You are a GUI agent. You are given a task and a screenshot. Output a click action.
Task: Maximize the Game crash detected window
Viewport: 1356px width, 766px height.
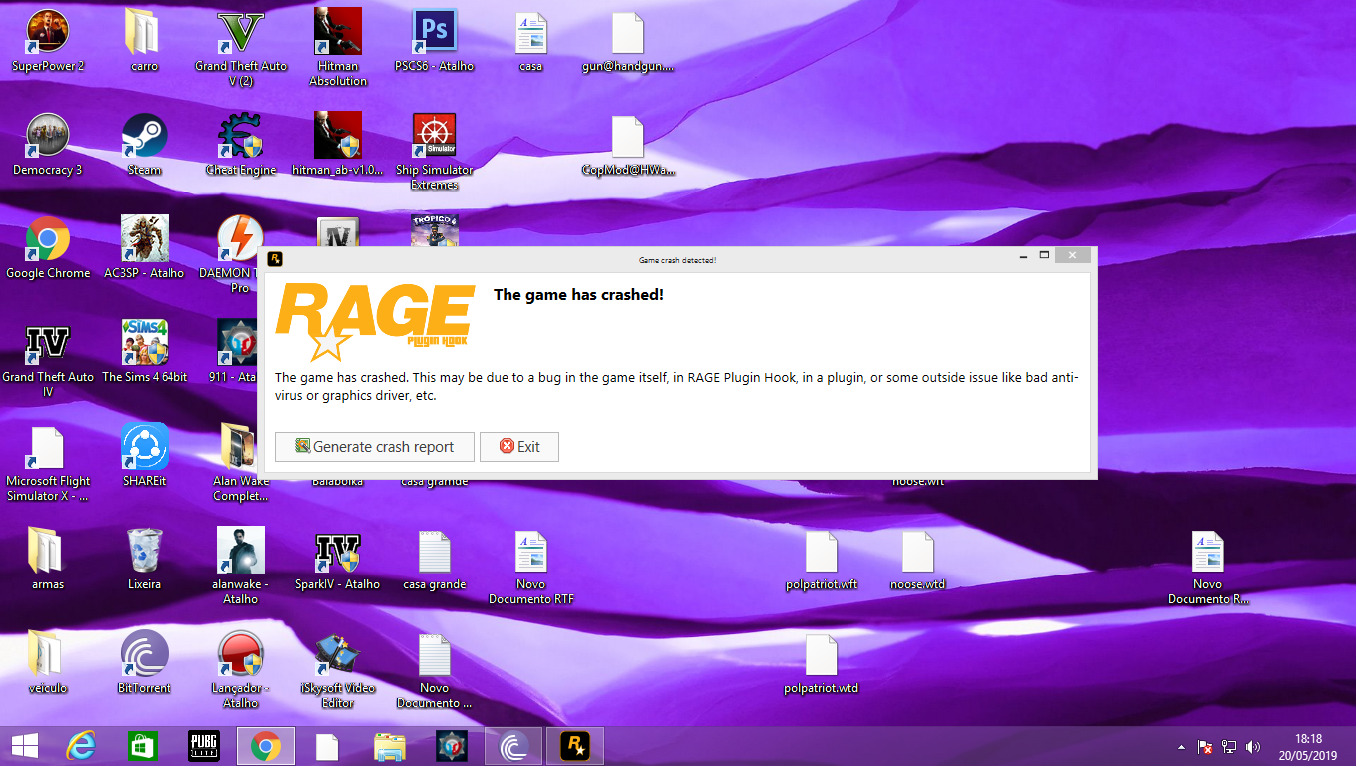[1045, 256]
